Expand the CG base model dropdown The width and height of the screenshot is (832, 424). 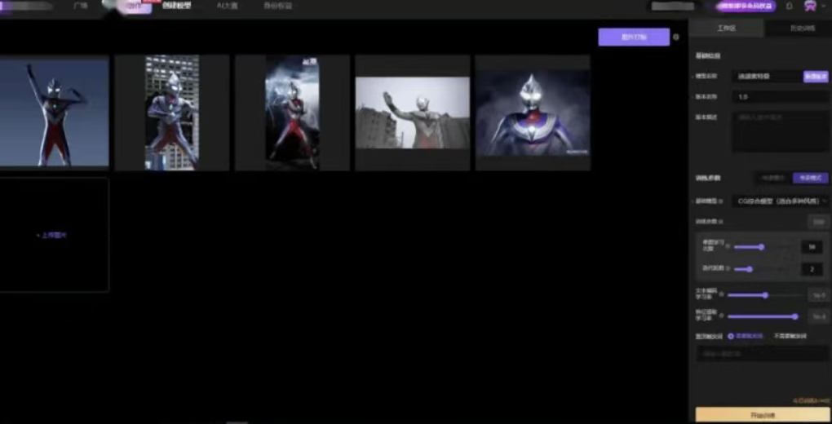coord(781,201)
